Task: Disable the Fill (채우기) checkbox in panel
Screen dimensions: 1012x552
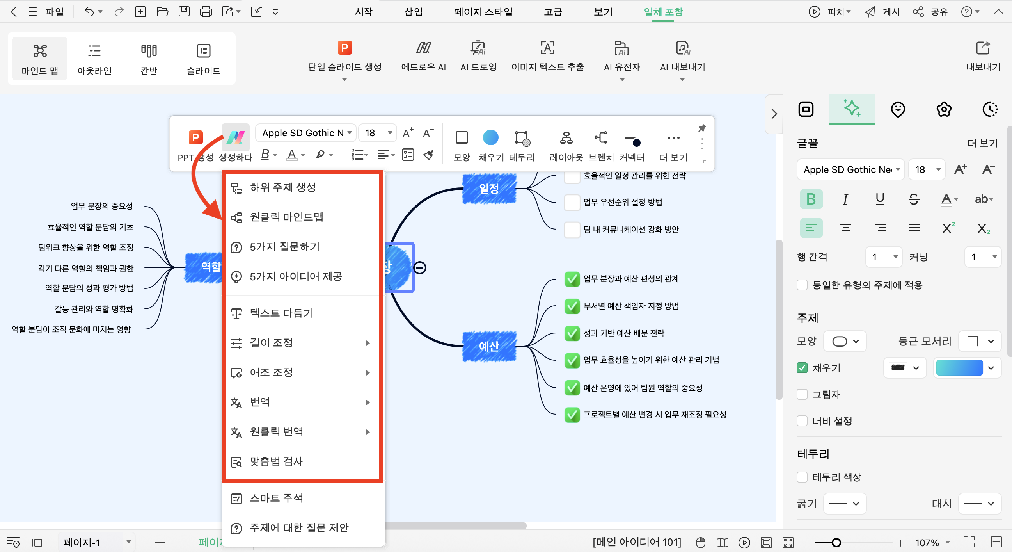Action: click(802, 368)
